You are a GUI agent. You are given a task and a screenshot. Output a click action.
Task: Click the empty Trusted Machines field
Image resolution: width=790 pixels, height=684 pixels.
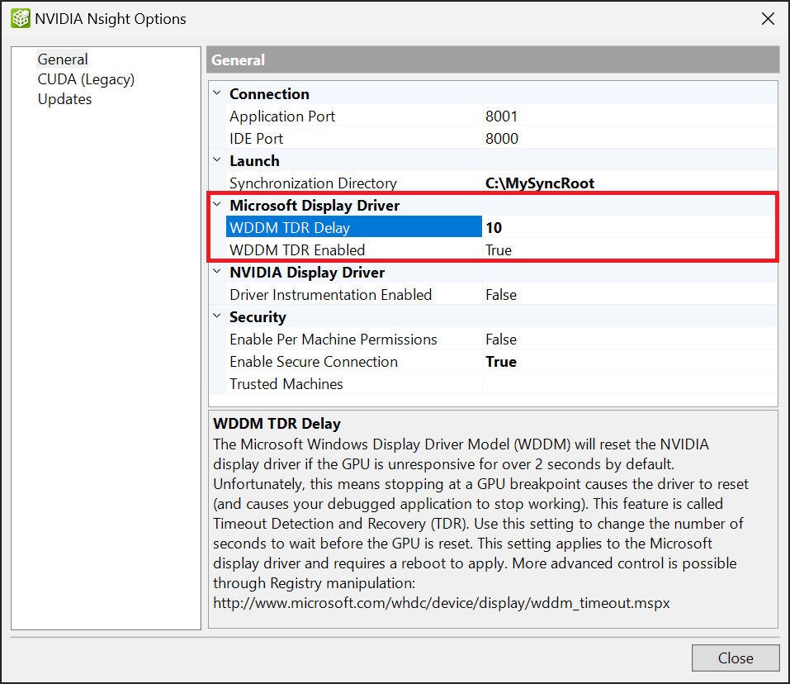pos(627,384)
